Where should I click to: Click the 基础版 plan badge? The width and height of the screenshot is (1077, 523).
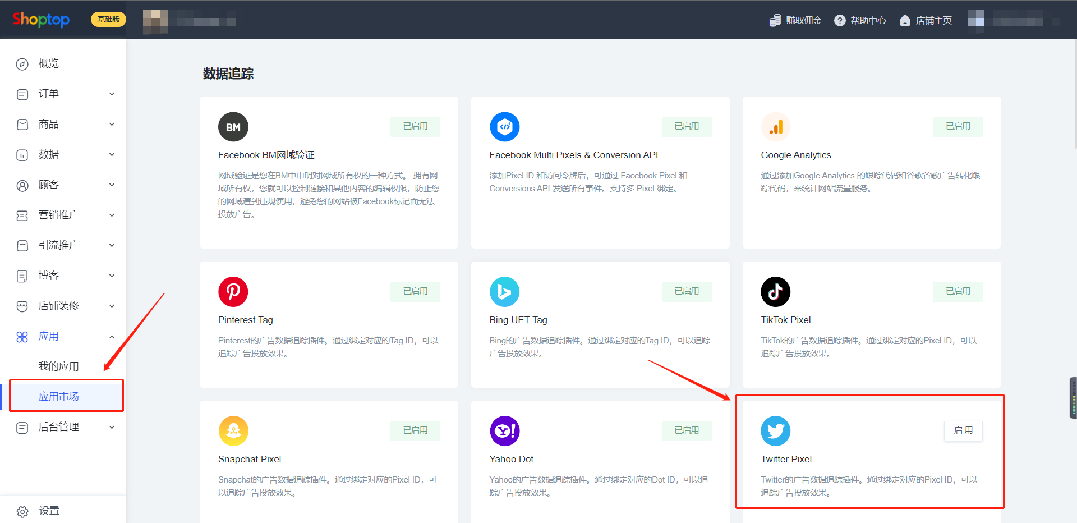tap(108, 20)
